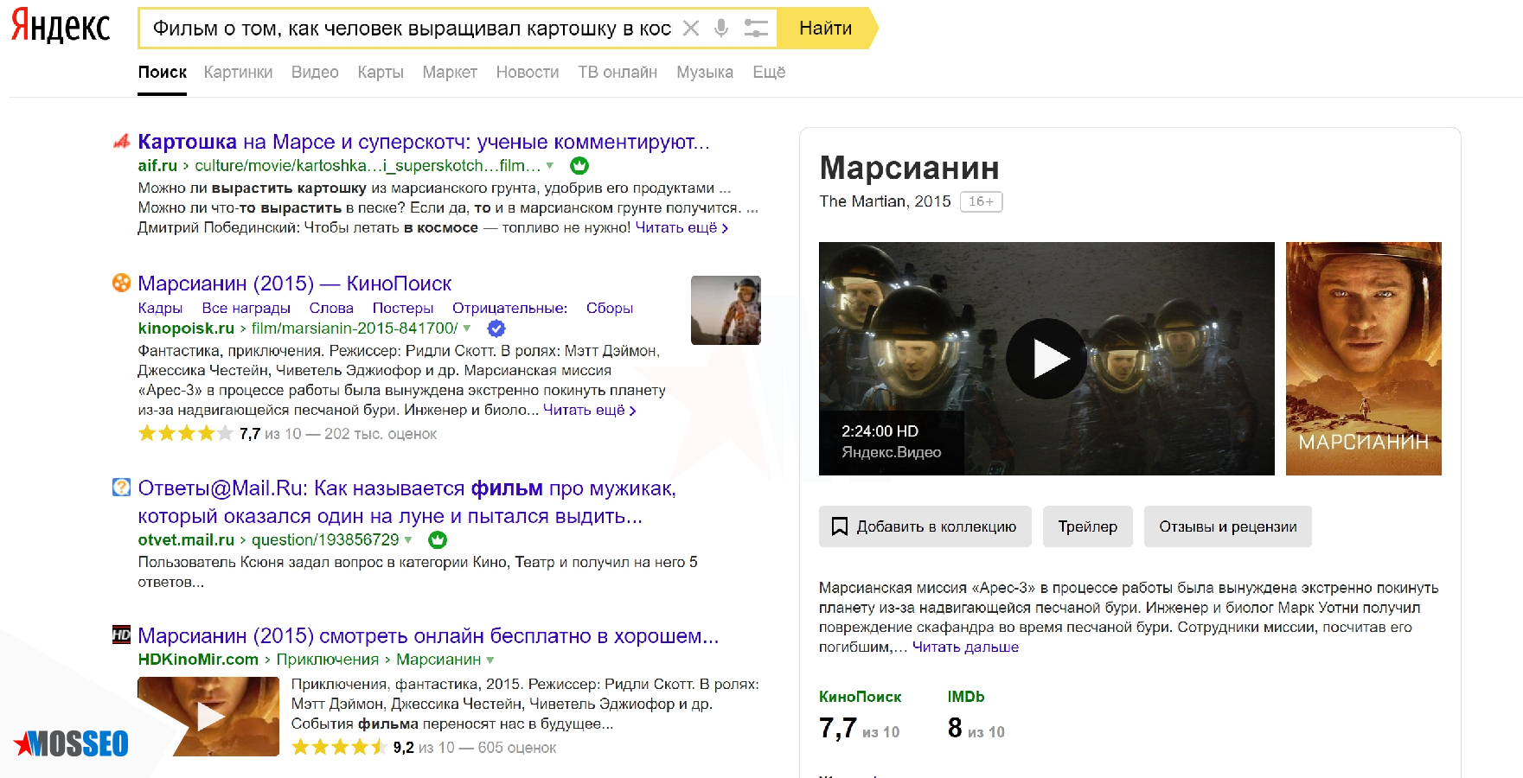This screenshot has width=1523, height=778.
Task: Switch to the Картинки tab
Action: click(238, 73)
